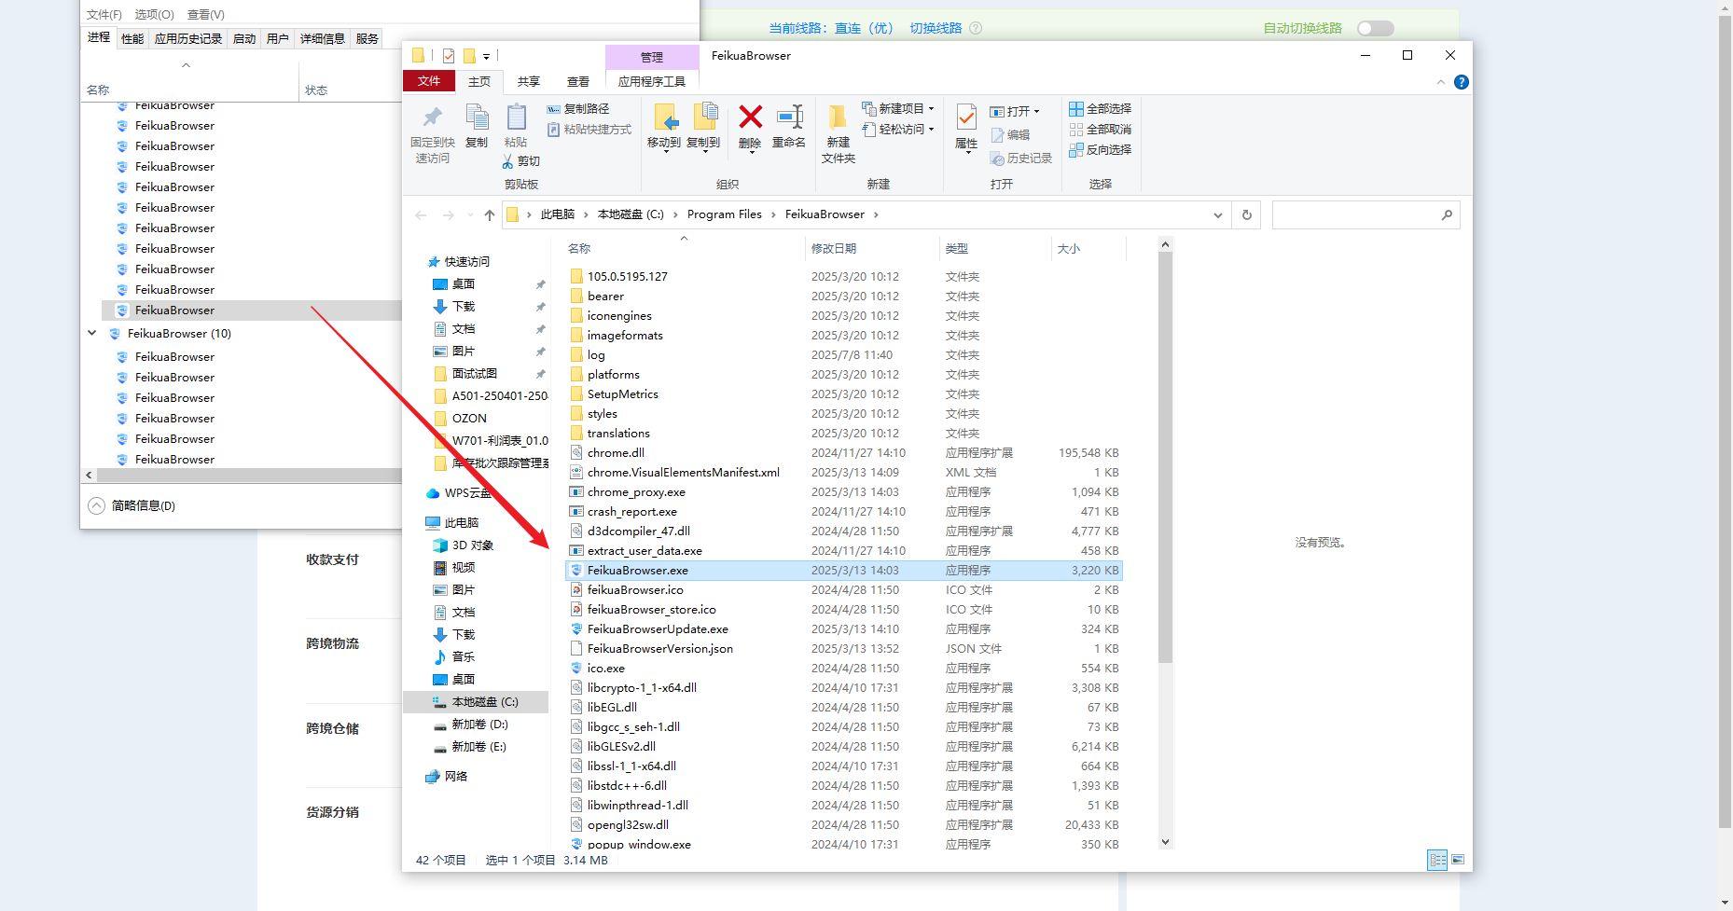This screenshot has width=1733, height=911.
Task: Open the 性能 tab in Task Manager
Action: [x=132, y=38]
